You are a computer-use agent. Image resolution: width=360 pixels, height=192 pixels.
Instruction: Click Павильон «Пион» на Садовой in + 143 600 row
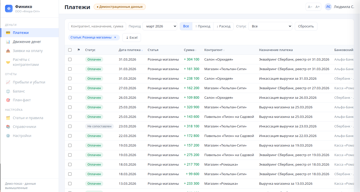click(229, 117)
